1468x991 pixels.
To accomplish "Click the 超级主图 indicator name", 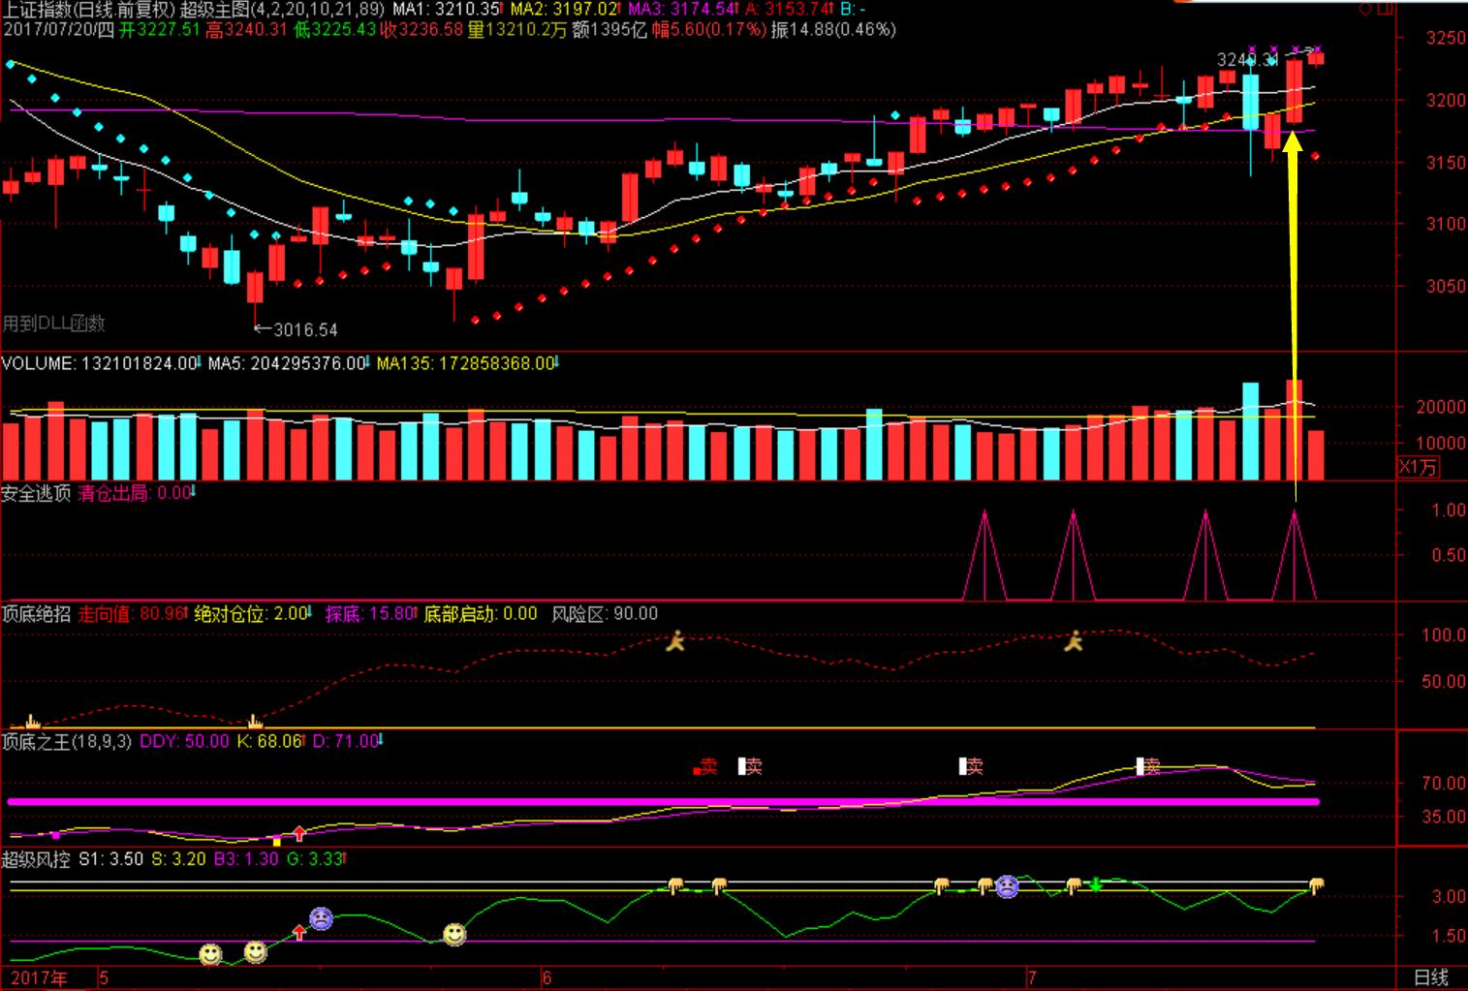I will pyautogui.click(x=215, y=10).
